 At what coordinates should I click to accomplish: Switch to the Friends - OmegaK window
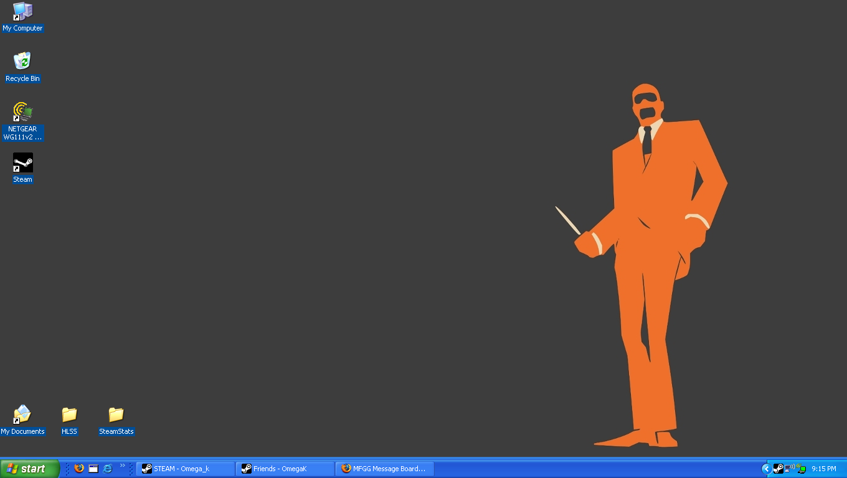[x=285, y=469]
